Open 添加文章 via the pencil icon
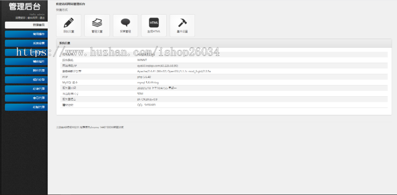This screenshot has width=397, height=195. tap(69, 25)
